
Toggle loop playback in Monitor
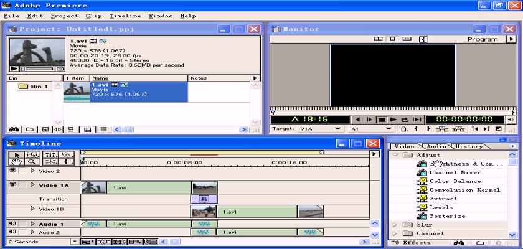tap(405, 120)
